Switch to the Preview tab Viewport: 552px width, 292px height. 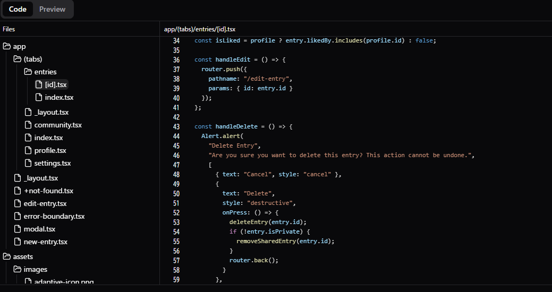tap(52, 9)
